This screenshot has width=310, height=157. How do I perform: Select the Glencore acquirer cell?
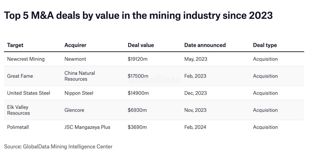[x=74, y=110]
